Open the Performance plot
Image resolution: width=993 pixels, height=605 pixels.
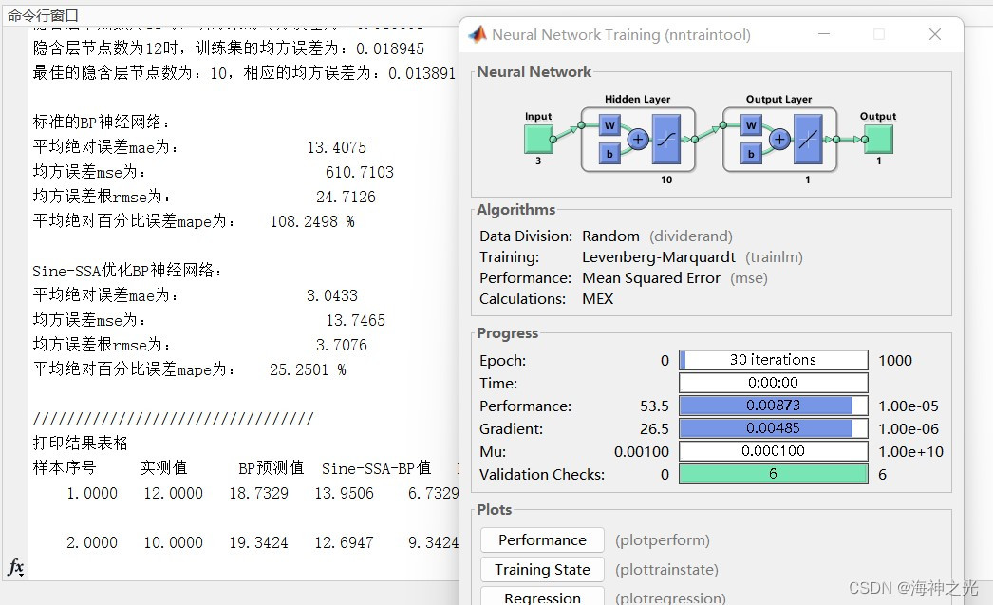click(x=542, y=539)
